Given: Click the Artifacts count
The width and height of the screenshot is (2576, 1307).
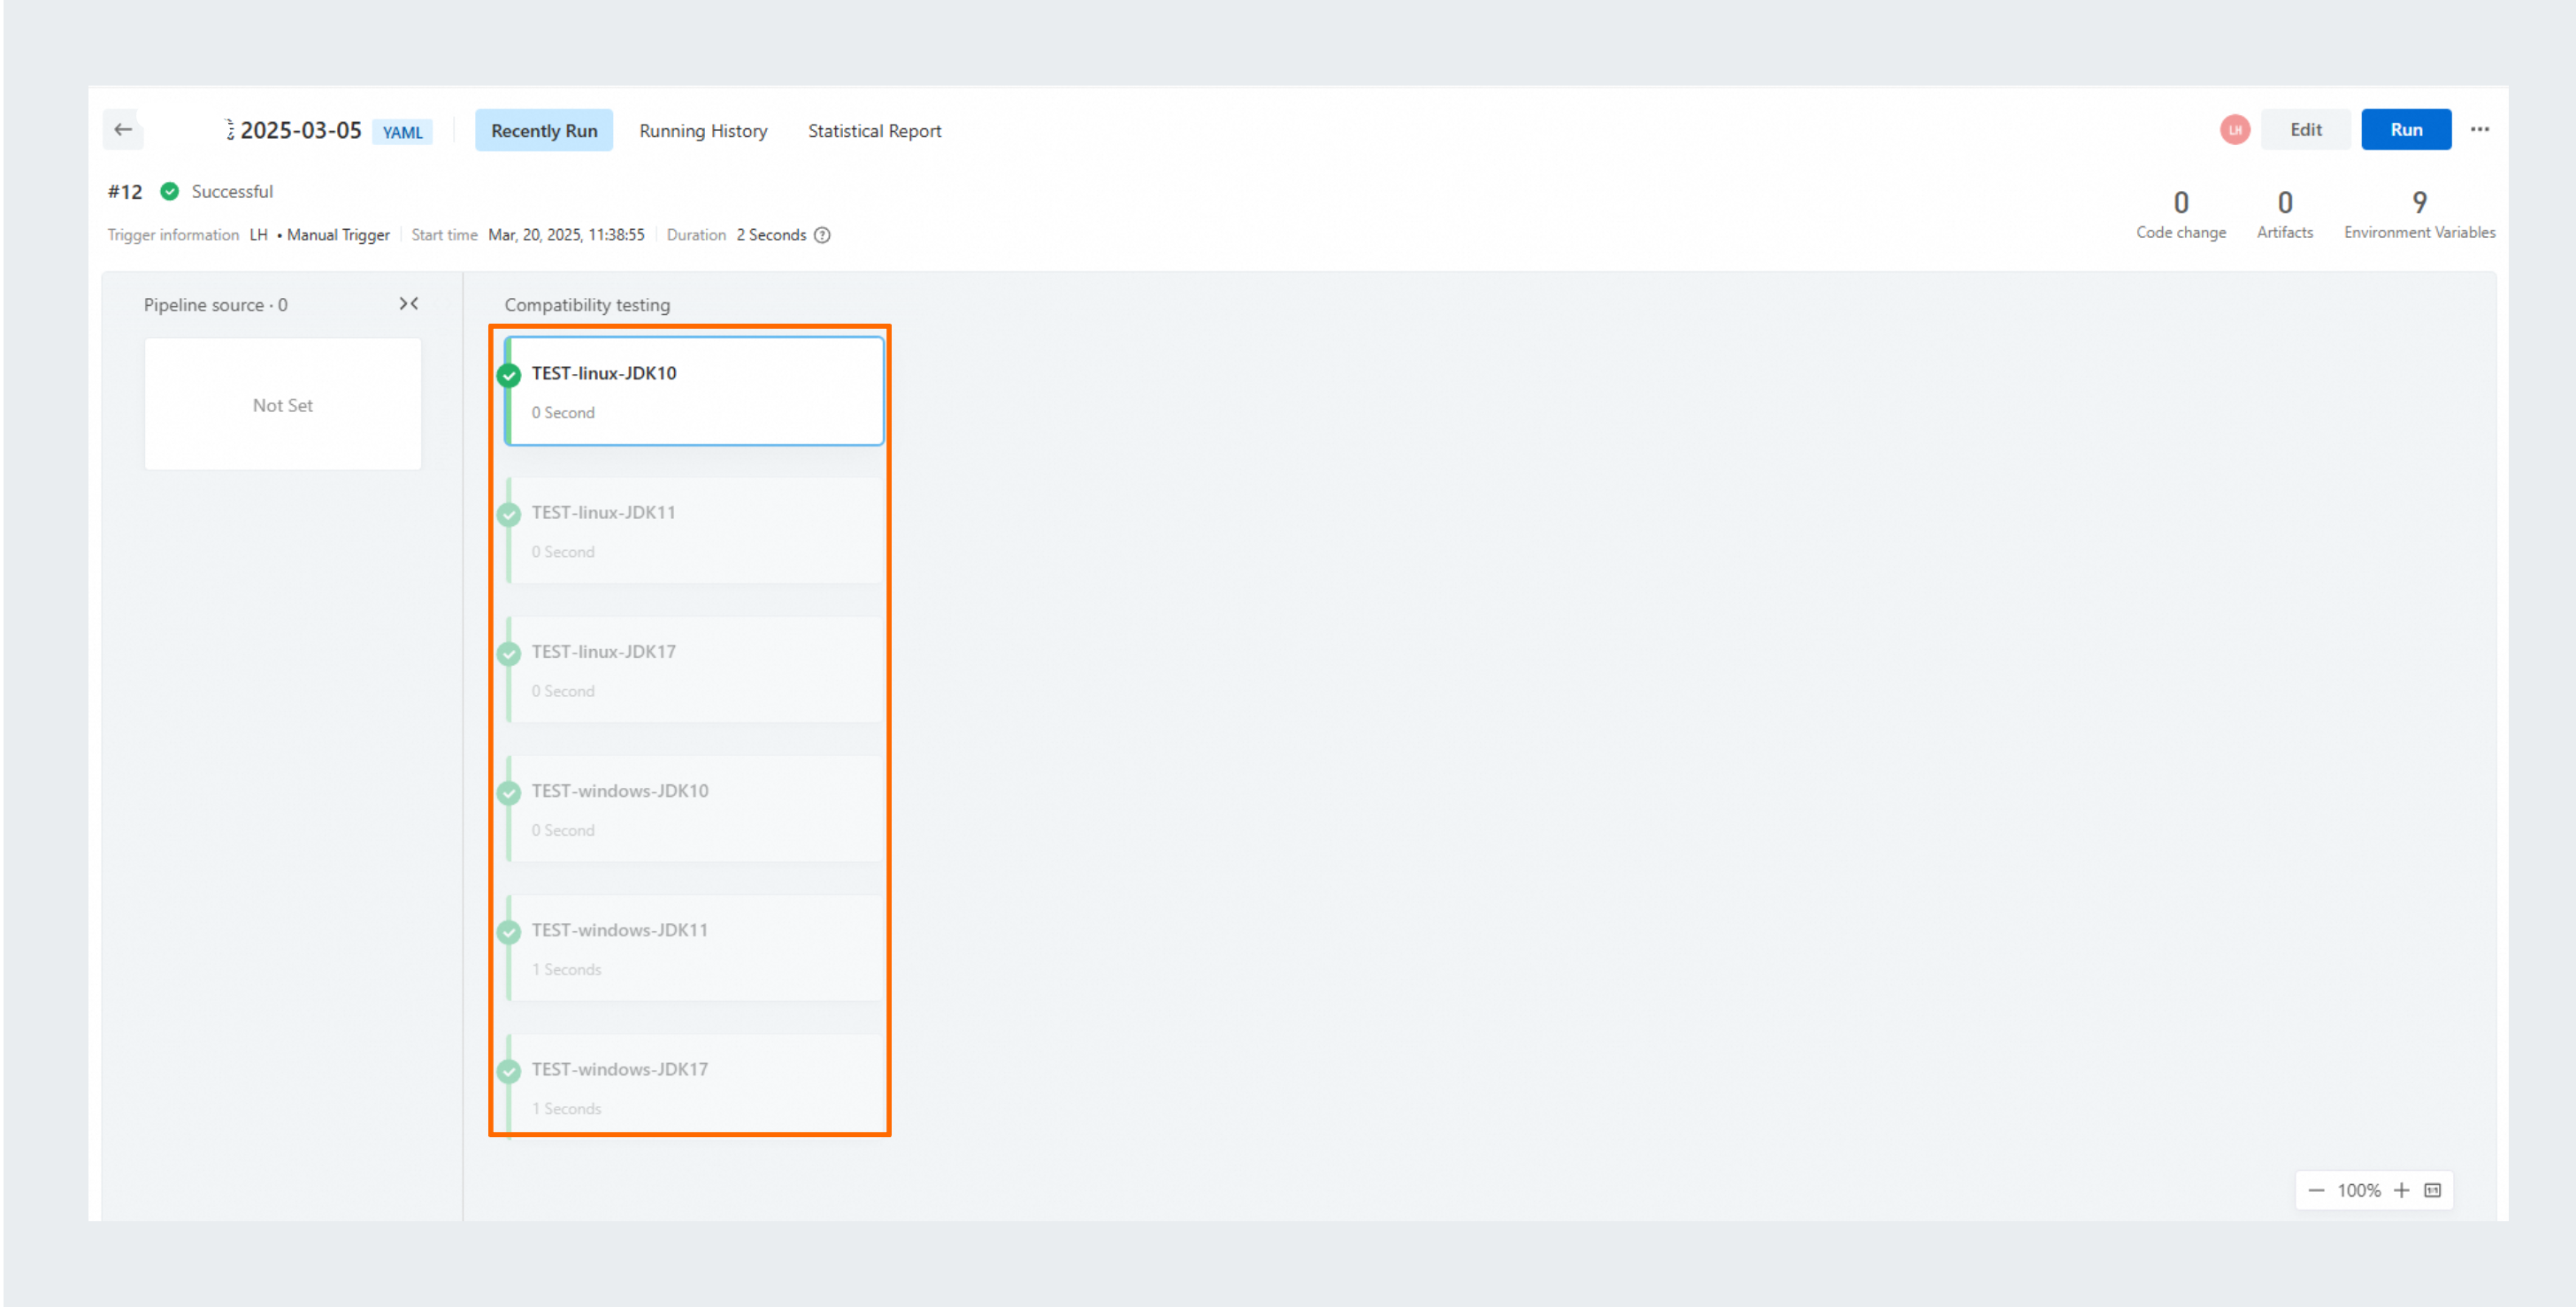Looking at the screenshot, I should coord(2285,215).
